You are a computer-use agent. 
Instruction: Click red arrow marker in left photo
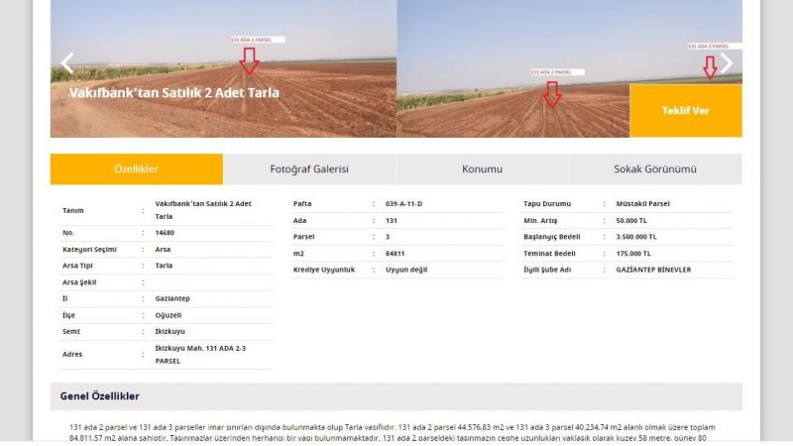pyautogui.click(x=249, y=60)
